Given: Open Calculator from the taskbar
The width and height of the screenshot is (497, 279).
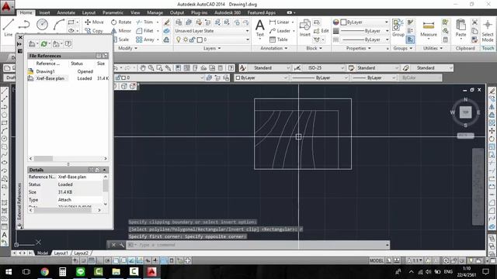Looking at the screenshot, I should click(x=62, y=272).
